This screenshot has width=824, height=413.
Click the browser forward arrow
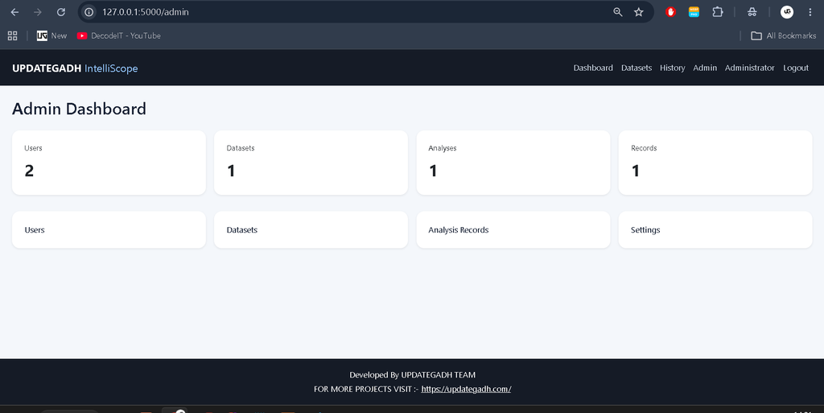tap(38, 11)
